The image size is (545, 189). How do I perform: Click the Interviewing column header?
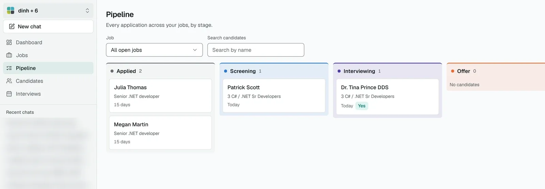[388, 71]
